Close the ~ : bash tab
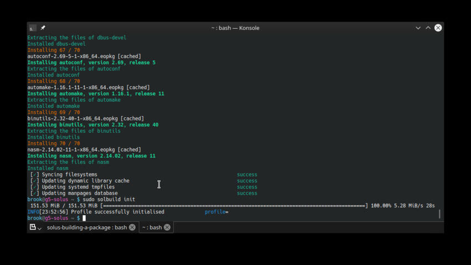The image size is (471, 265). 167,227
